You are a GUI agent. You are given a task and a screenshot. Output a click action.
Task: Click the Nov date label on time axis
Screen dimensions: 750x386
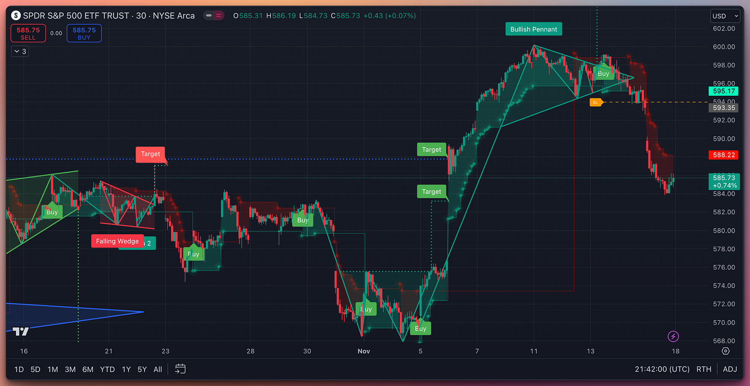pyautogui.click(x=364, y=351)
